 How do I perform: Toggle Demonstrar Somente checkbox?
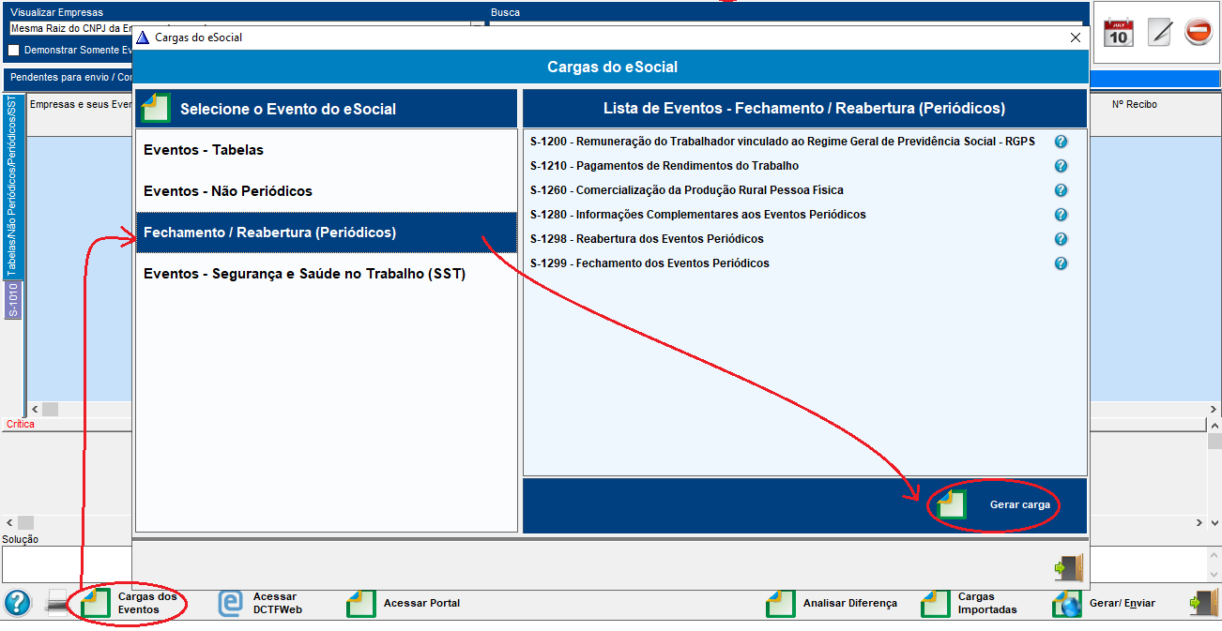pyautogui.click(x=13, y=50)
